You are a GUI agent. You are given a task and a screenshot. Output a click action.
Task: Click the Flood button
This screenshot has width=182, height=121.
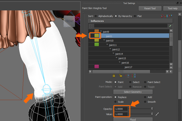point(133,119)
